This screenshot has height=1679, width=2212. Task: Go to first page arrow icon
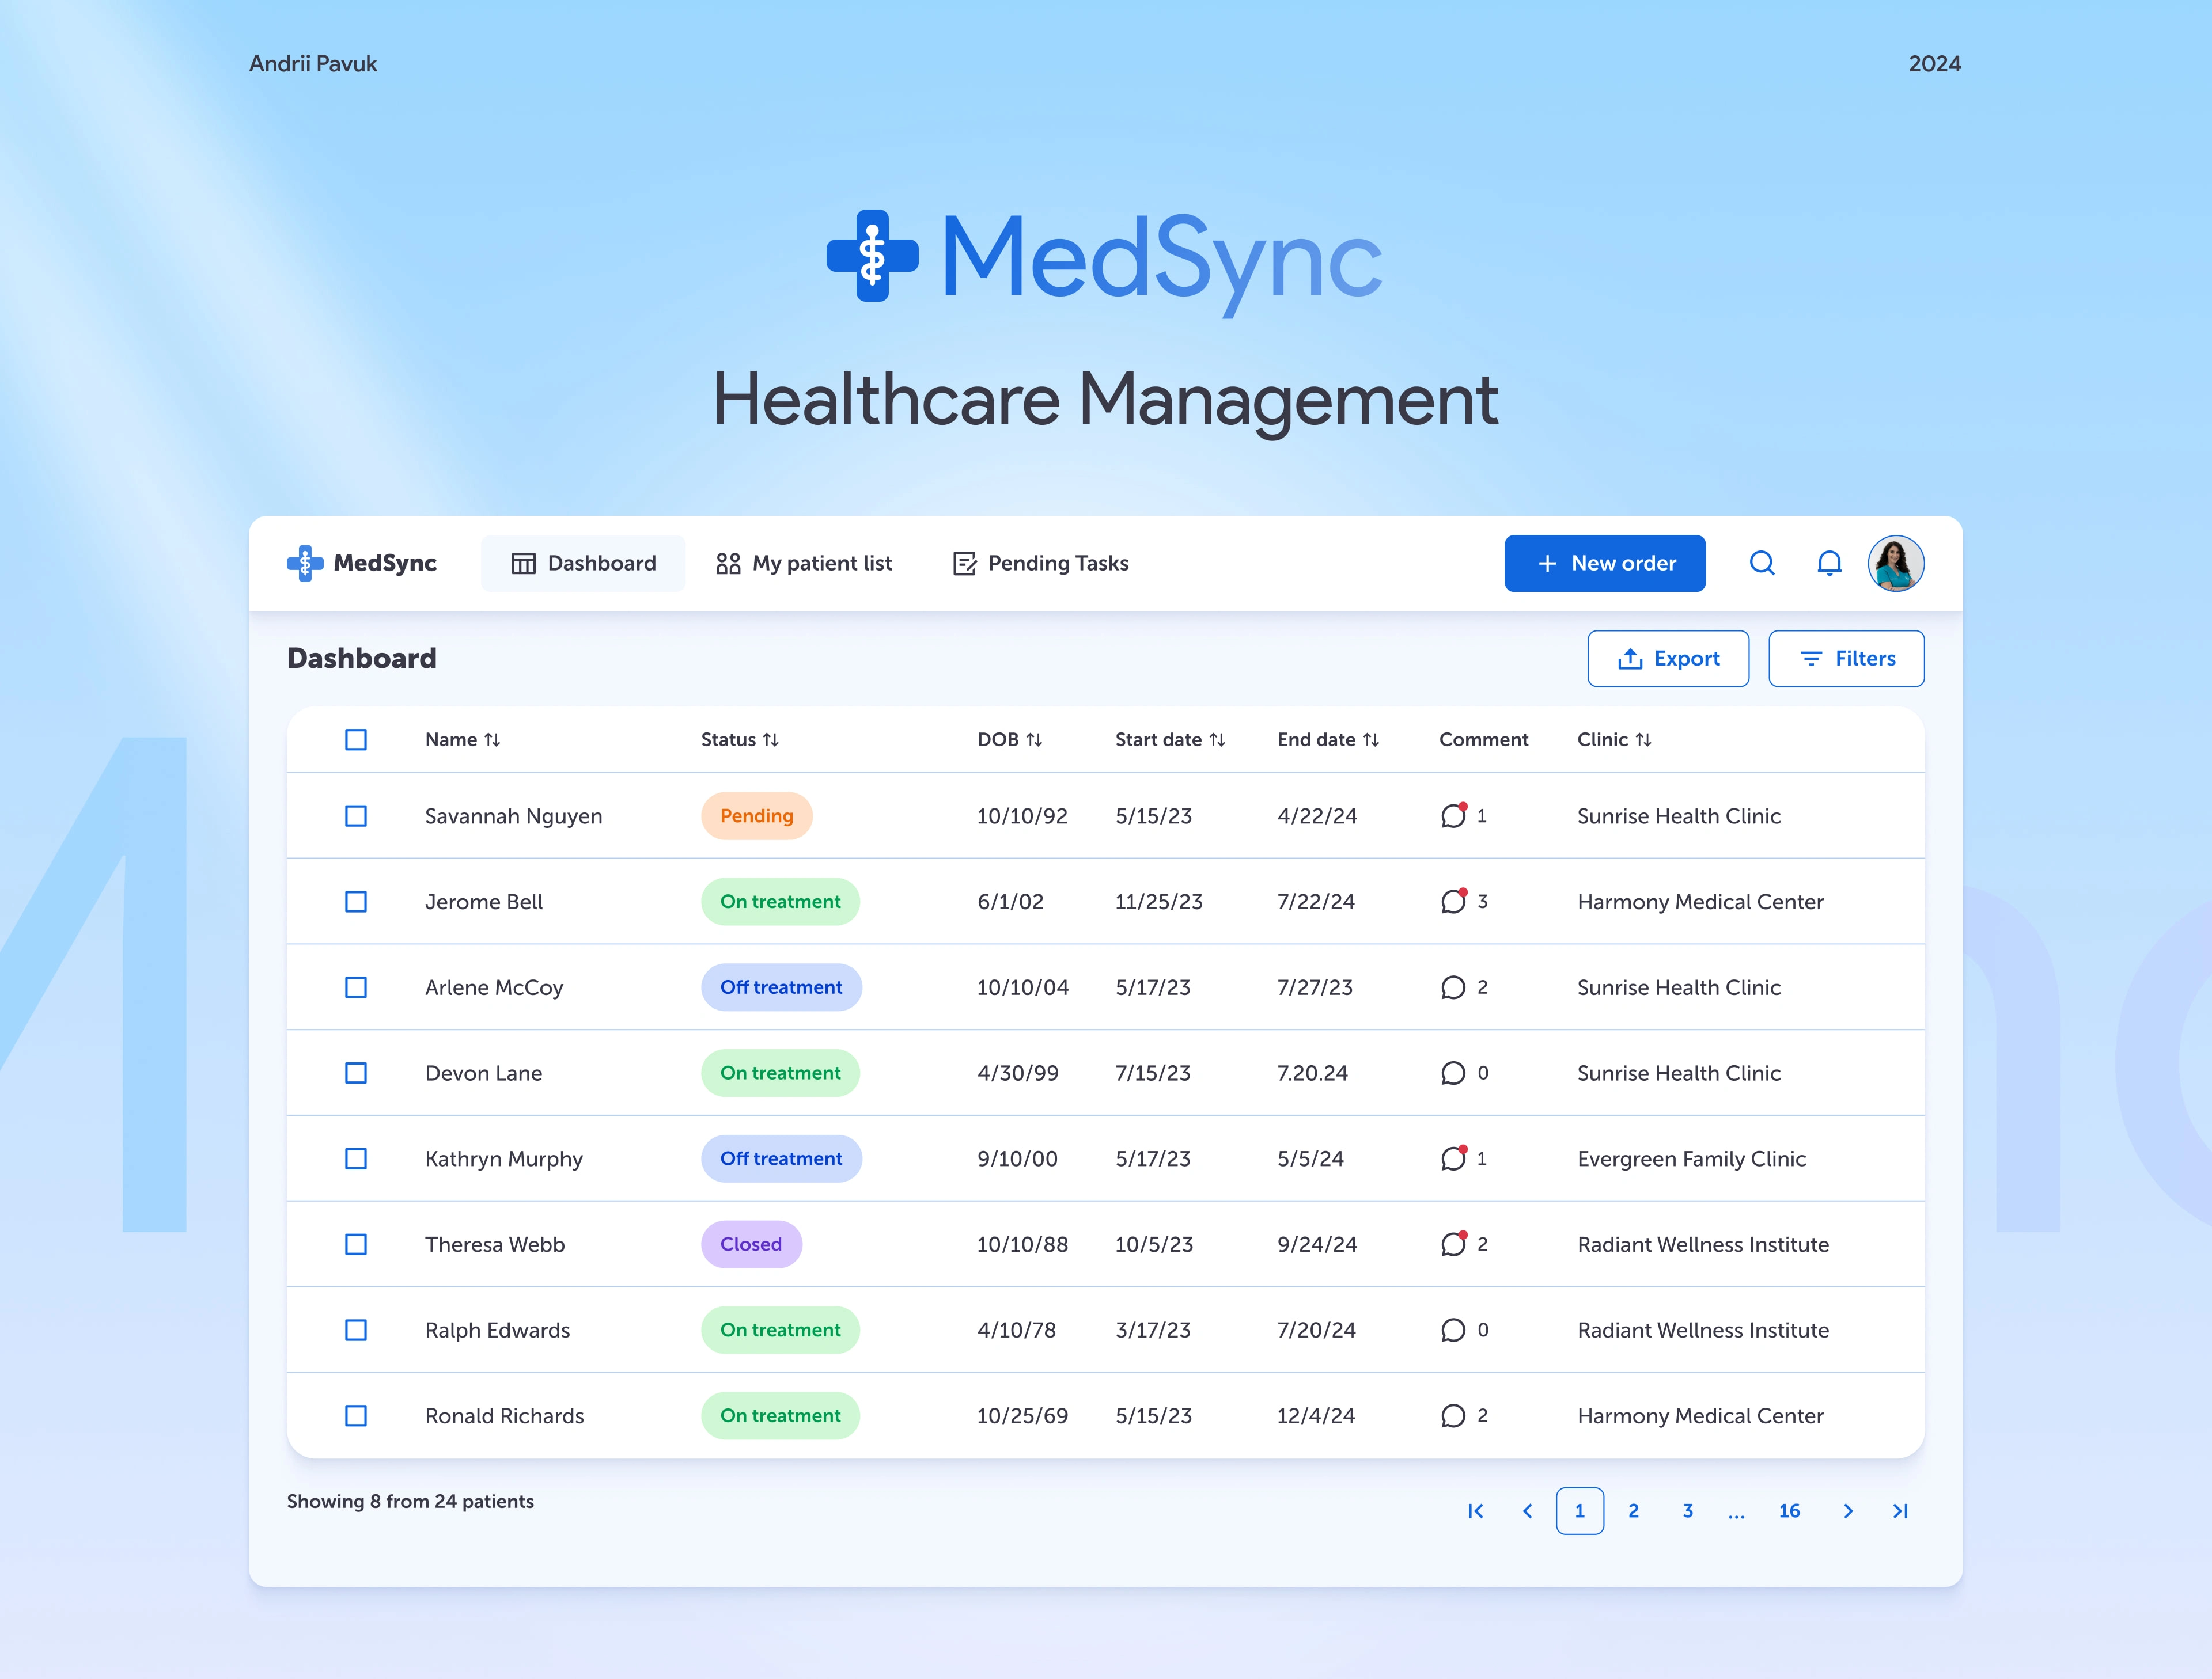[1476, 1511]
